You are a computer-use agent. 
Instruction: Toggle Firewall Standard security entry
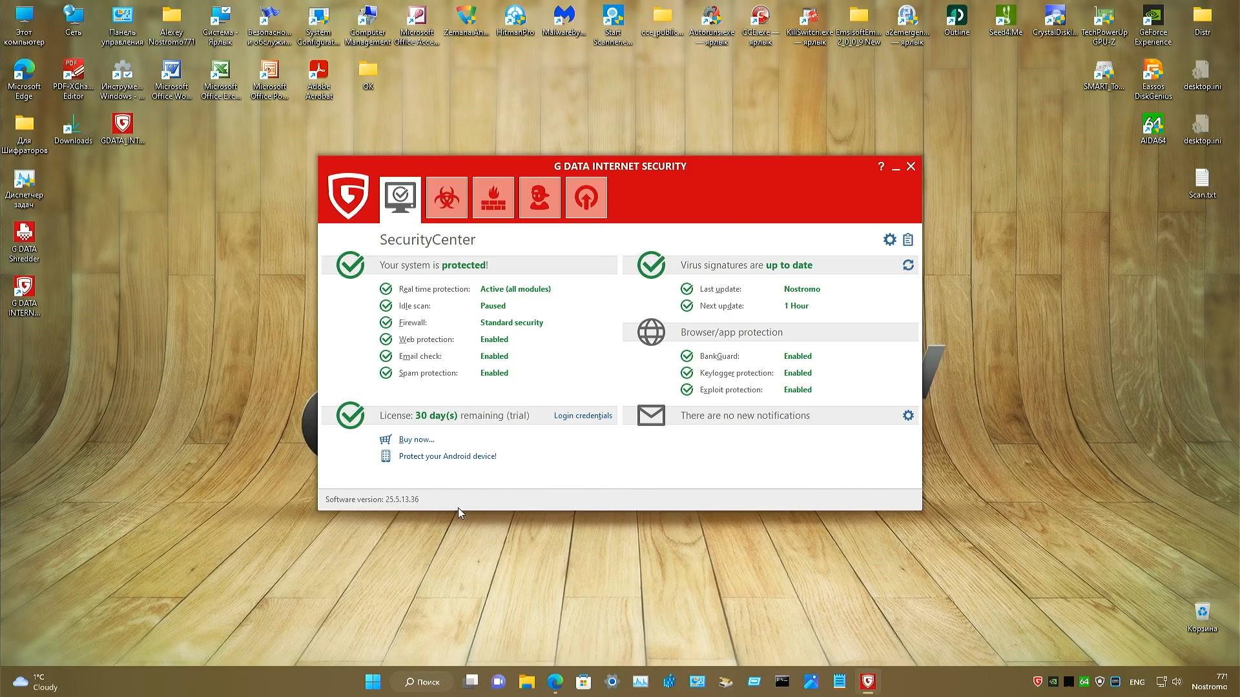[x=511, y=323]
